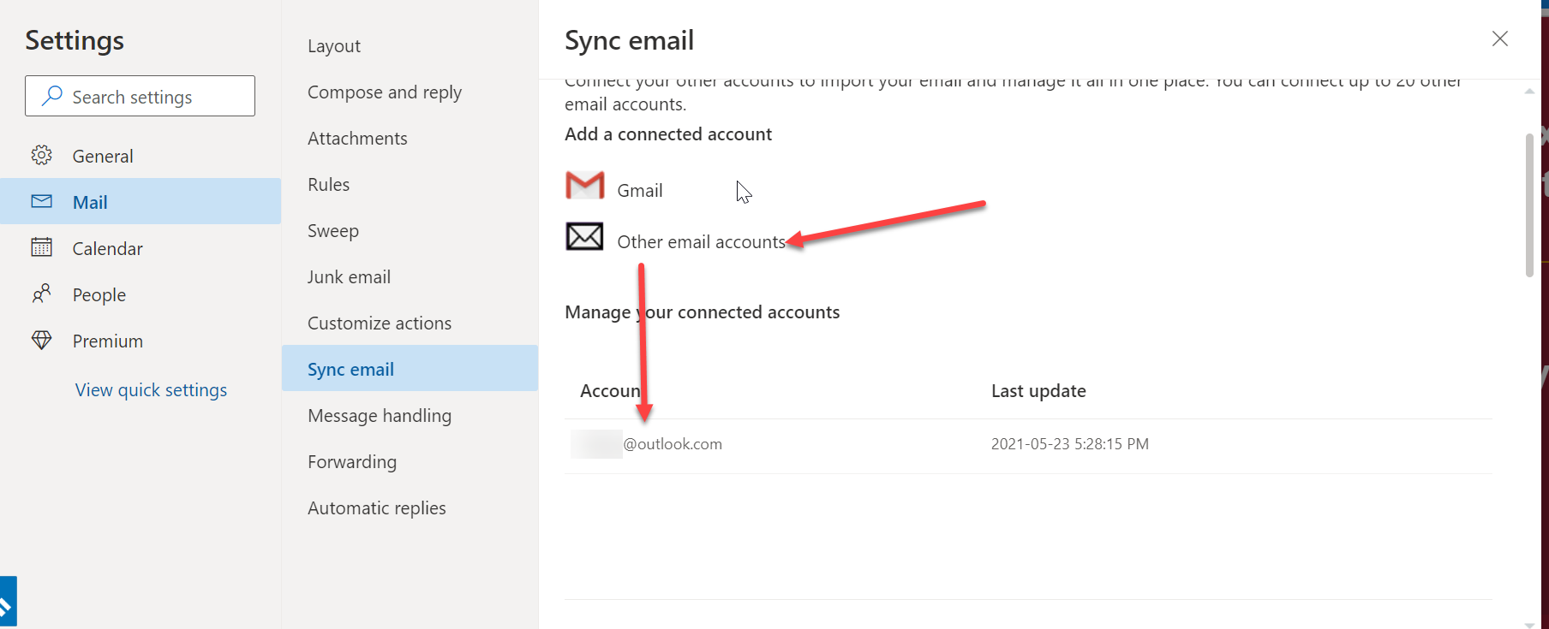This screenshot has width=1549, height=629.
Task: Click the Premium diamond icon
Action: click(41, 340)
